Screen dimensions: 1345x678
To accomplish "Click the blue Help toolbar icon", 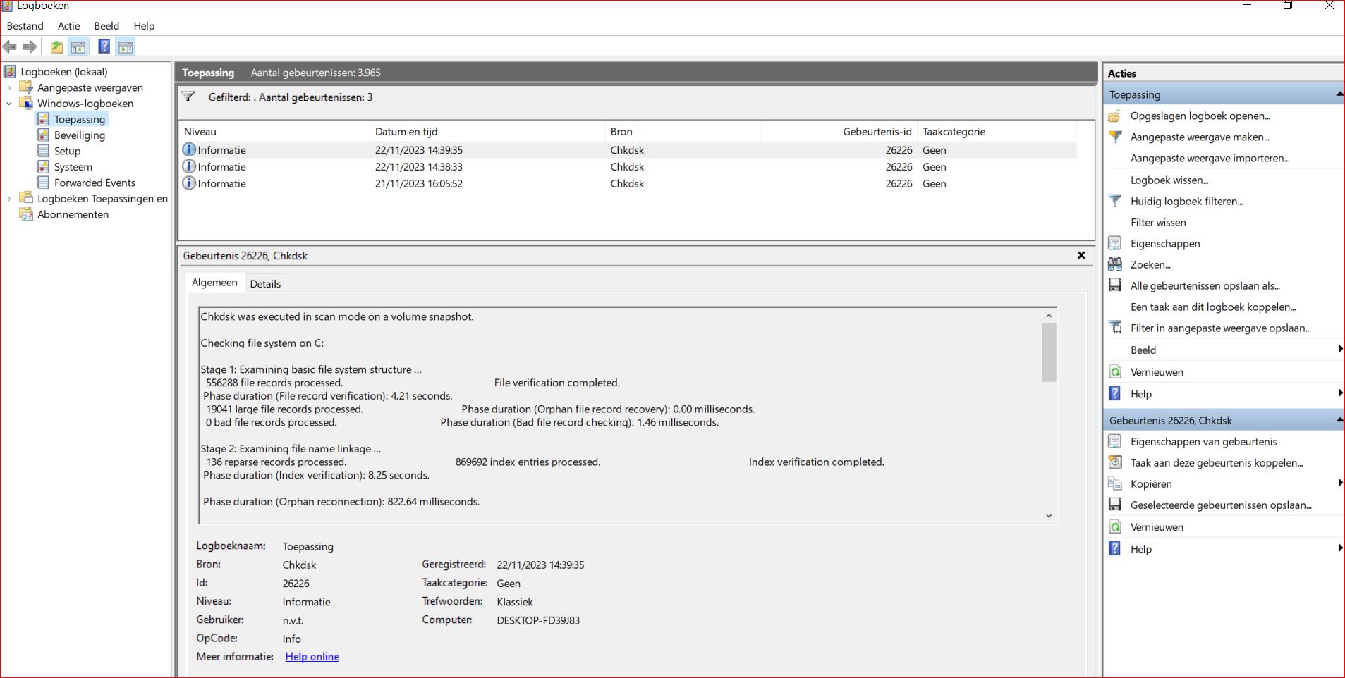I will 104,47.
